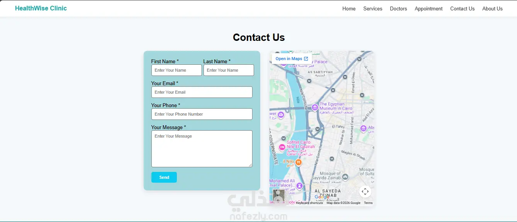The width and height of the screenshot is (517, 222).
Task: Go to Services in the navigation
Action: [x=373, y=8]
